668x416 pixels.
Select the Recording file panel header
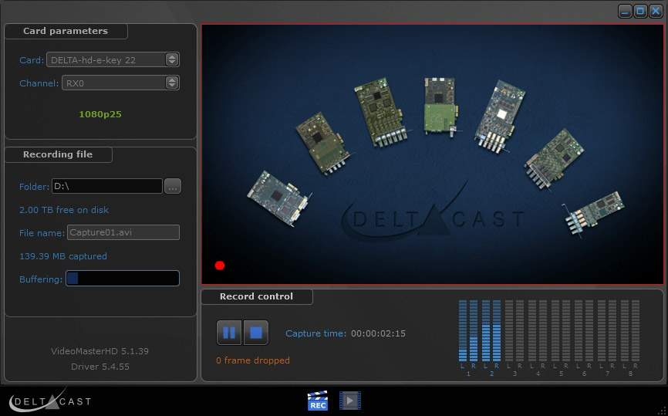coord(58,154)
